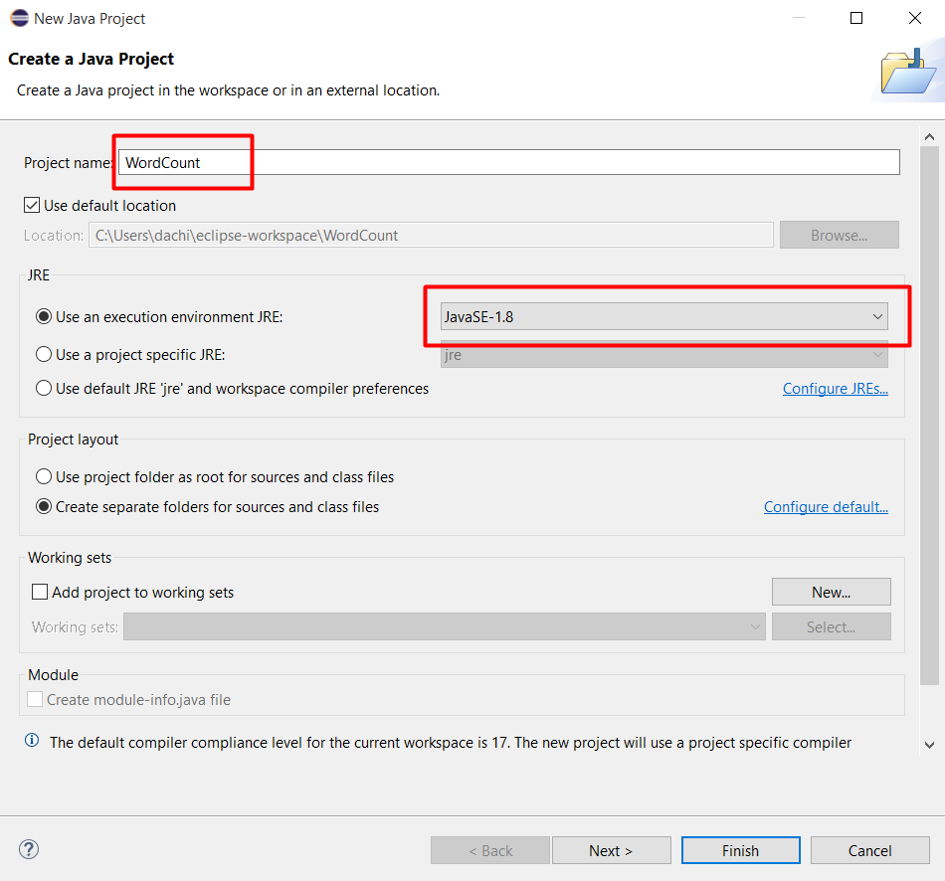Click into the Project name field
The width and height of the screenshot is (945, 881).
click(x=508, y=162)
